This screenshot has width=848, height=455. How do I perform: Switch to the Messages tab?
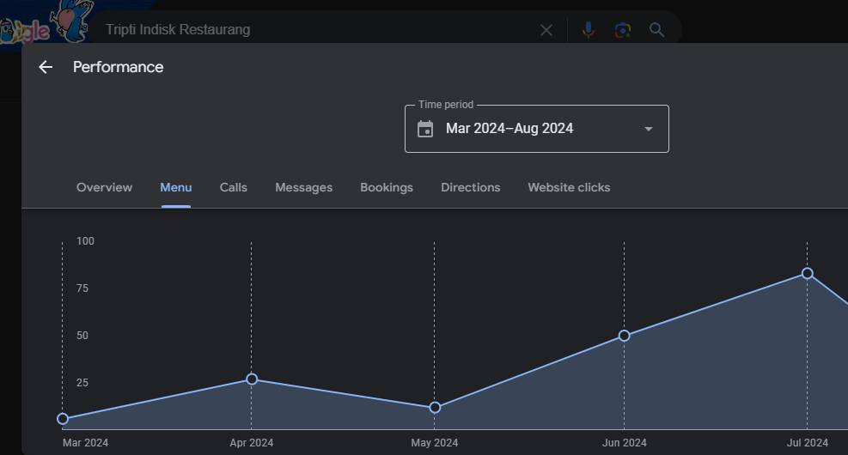(x=303, y=187)
